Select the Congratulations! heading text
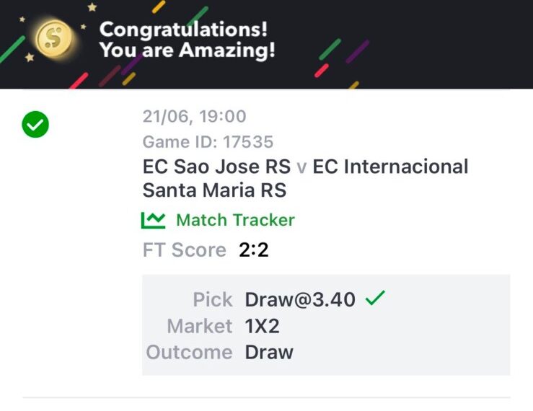The height and width of the screenshot is (411, 533). coord(184,30)
